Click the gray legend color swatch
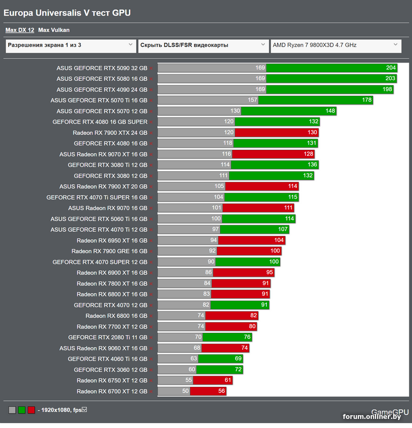This screenshot has width=412, height=428. (12, 410)
